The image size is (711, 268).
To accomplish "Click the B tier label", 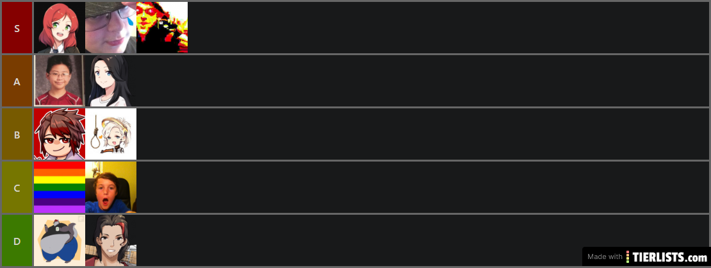I will coord(17,134).
